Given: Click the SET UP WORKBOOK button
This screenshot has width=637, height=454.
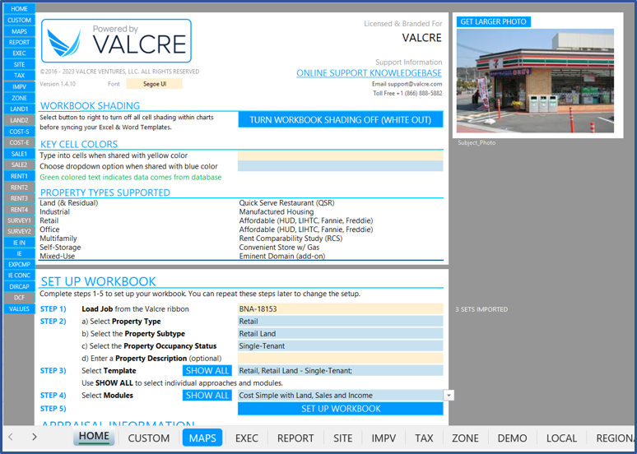Looking at the screenshot, I should (341, 409).
